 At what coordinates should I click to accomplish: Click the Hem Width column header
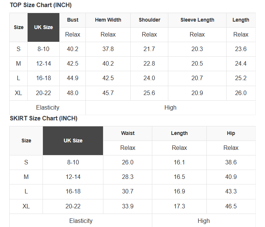coord(108,20)
